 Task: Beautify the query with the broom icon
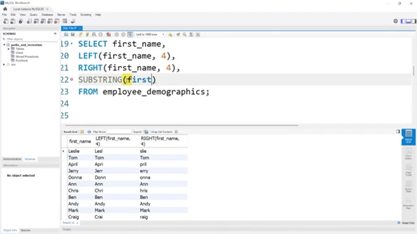178,34
